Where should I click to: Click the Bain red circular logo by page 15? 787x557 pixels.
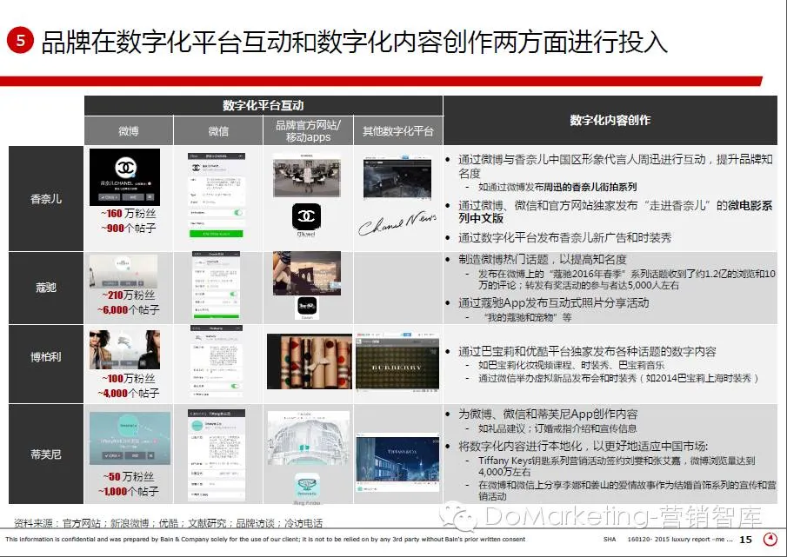pos(770,539)
